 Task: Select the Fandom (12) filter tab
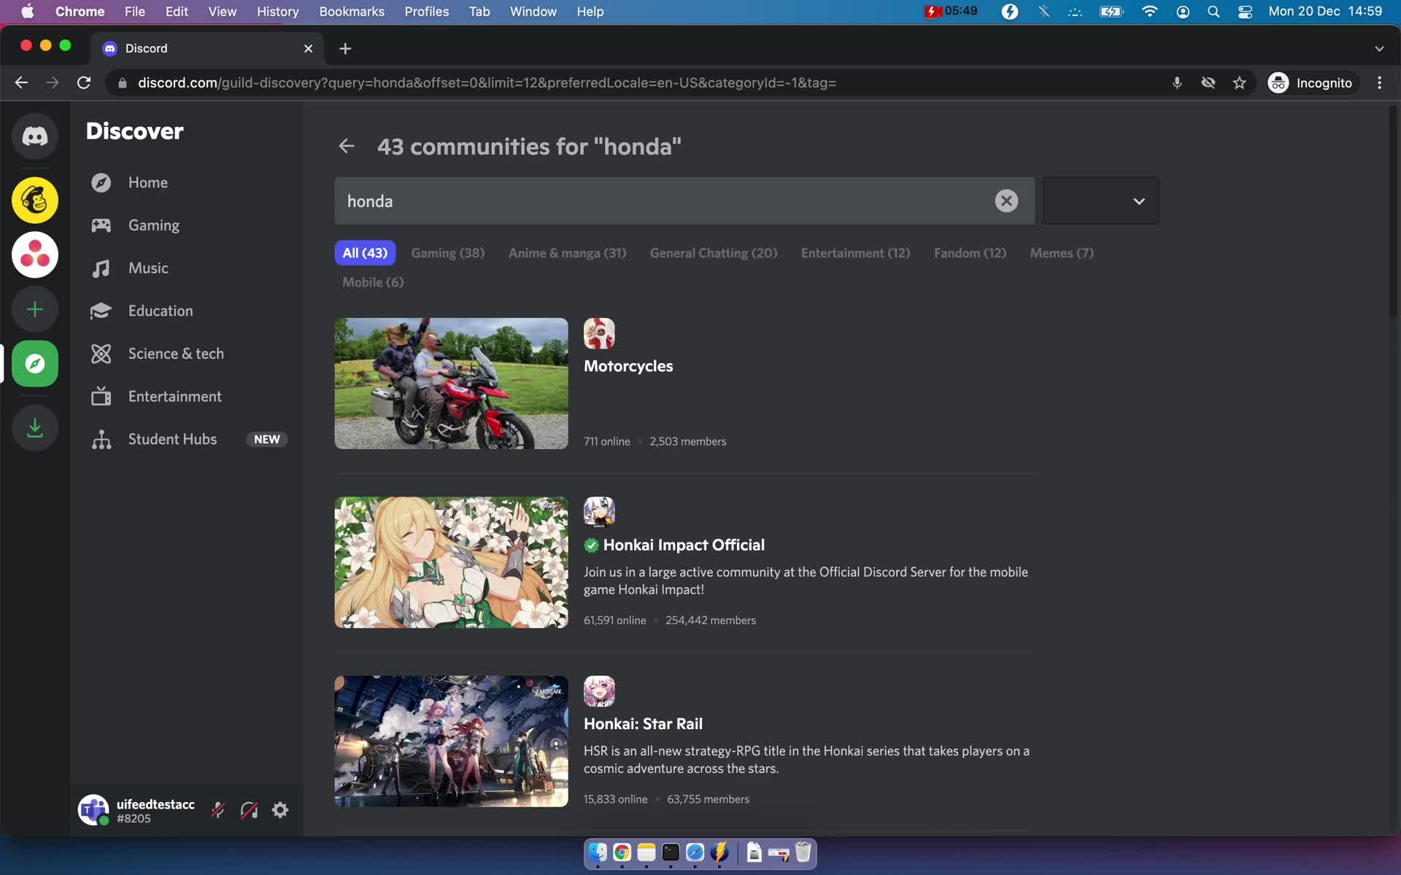[970, 253]
